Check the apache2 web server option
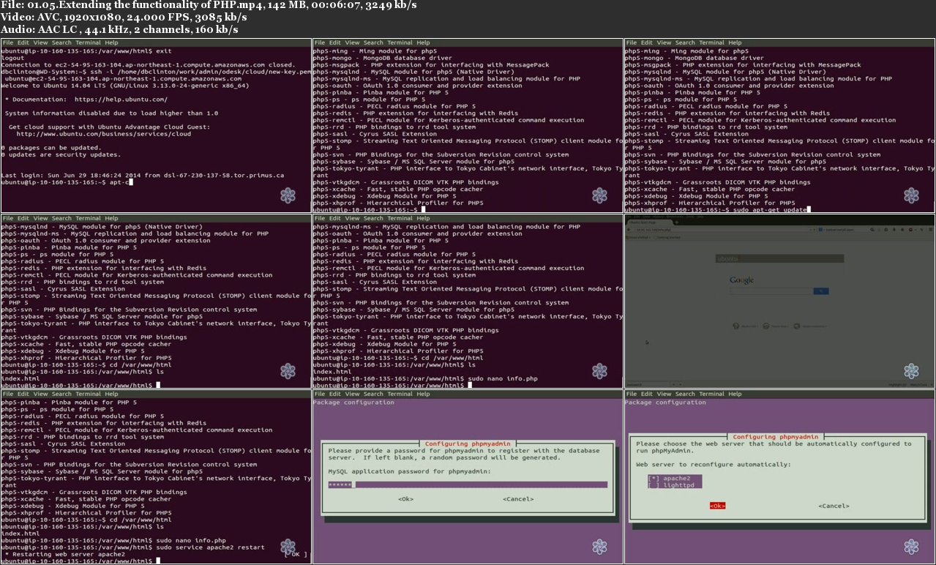 pos(674,478)
